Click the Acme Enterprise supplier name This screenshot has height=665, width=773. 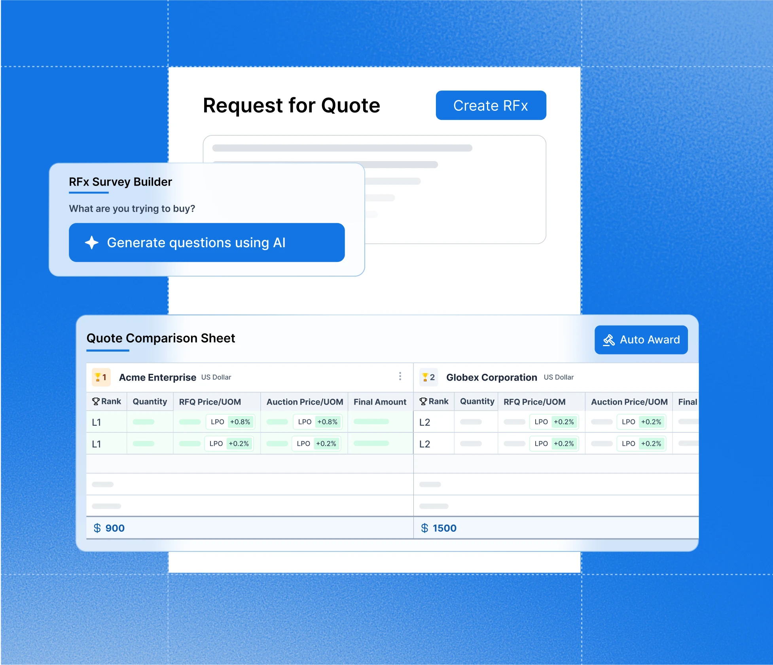[x=157, y=377]
